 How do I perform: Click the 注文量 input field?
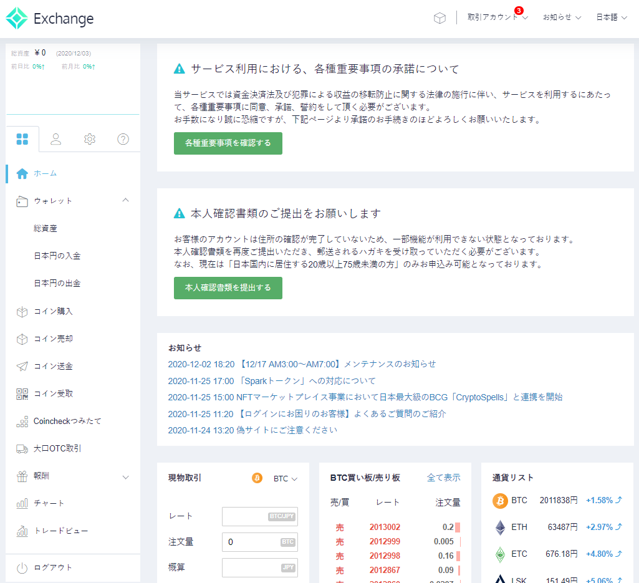pyautogui.click(x=260, y=542)
